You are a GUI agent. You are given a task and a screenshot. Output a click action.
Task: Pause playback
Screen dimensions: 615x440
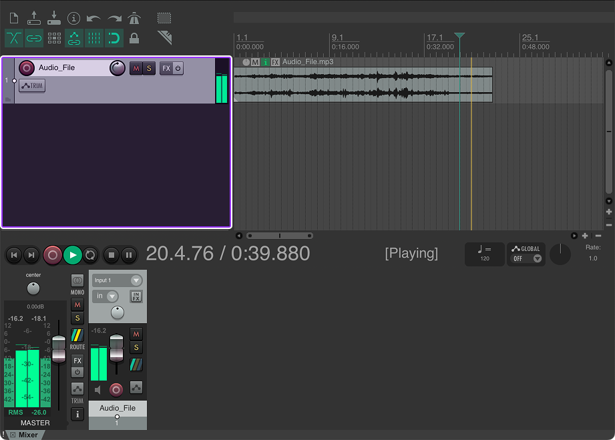pyautogui.click(x=129, y=255)
